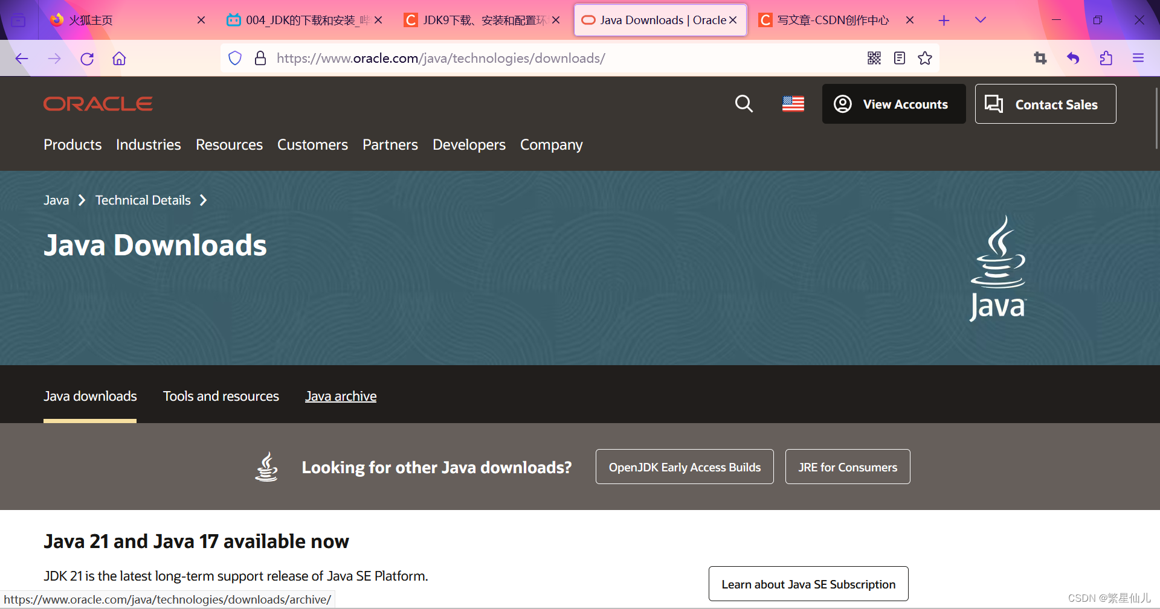1160x609 pixels.
Task: Minimize the Firefox window
Action: 1056,20
